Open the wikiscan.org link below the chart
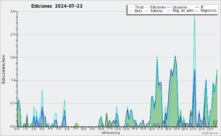The height and width of the screenshot is (136, 221). point(110,133)
